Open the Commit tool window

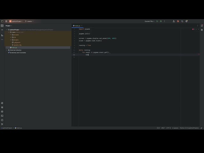pos(2,30)
